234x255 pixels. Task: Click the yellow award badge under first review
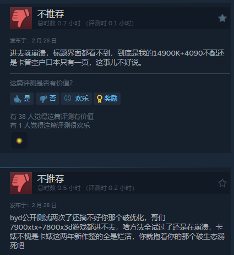pos(19,140)
